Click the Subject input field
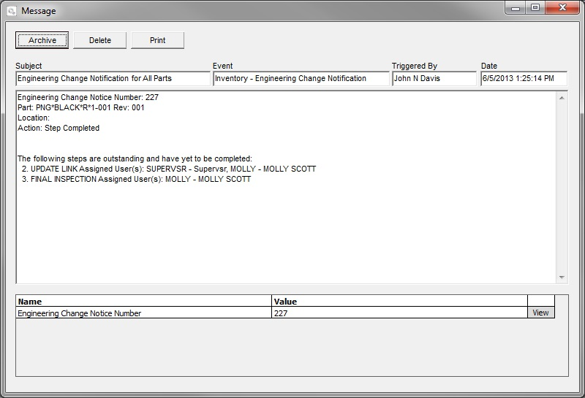The width and height of the screenshot is (585, 398). click(x=113, y=78)
